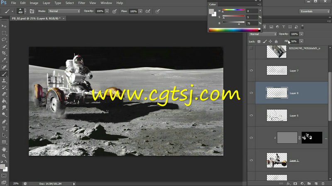Hide Layer 5 visibility
This screenshot has height=186, width=332.
251,115
